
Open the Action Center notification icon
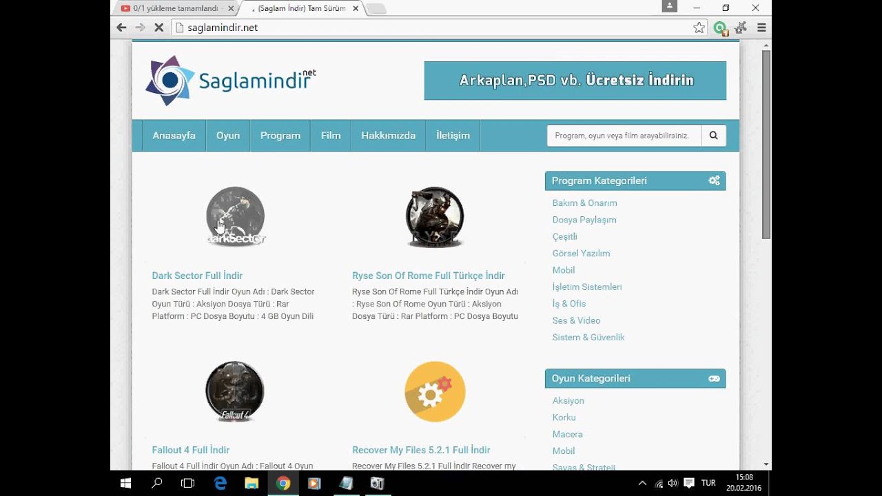click(x=688, y=483)
